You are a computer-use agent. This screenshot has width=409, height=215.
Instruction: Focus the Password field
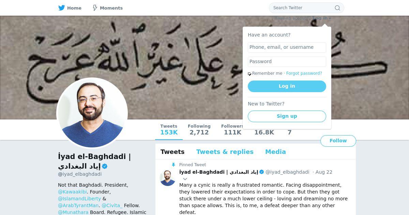(287, 62)
